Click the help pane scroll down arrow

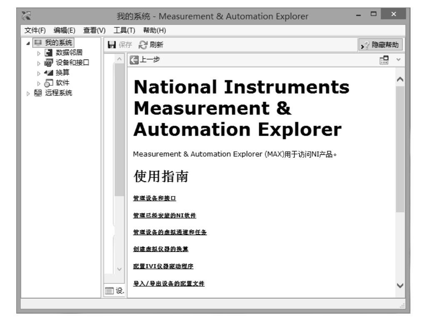400,285
